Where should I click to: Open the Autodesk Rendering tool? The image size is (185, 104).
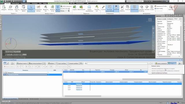141,8
